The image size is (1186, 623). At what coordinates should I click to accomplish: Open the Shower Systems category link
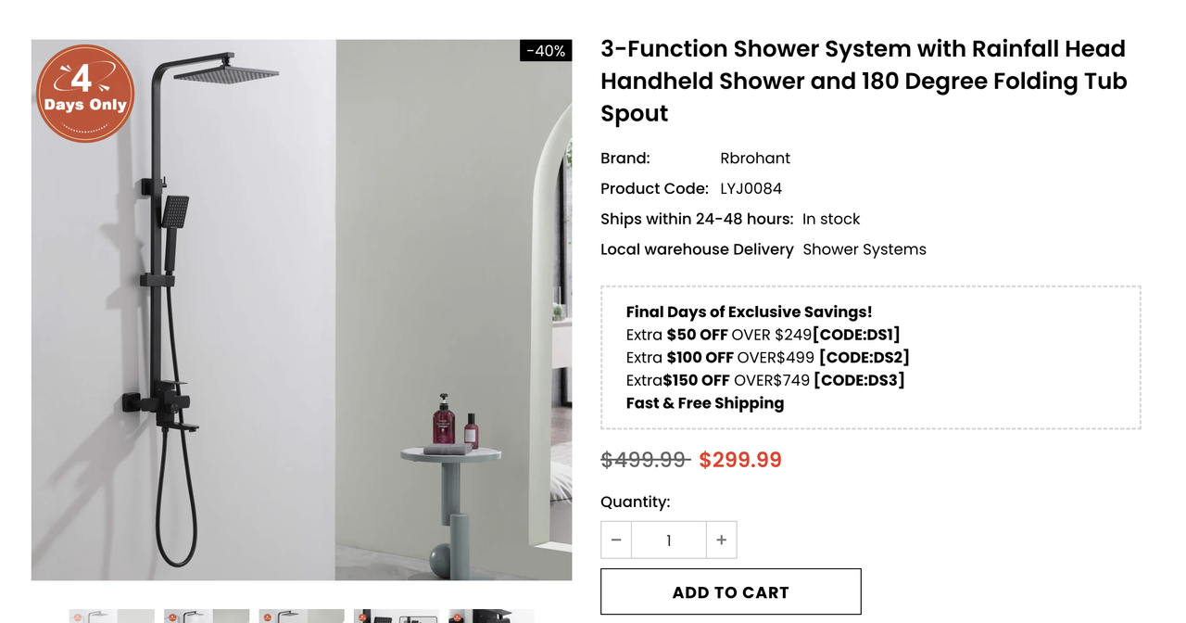click(x=864, y=248)
